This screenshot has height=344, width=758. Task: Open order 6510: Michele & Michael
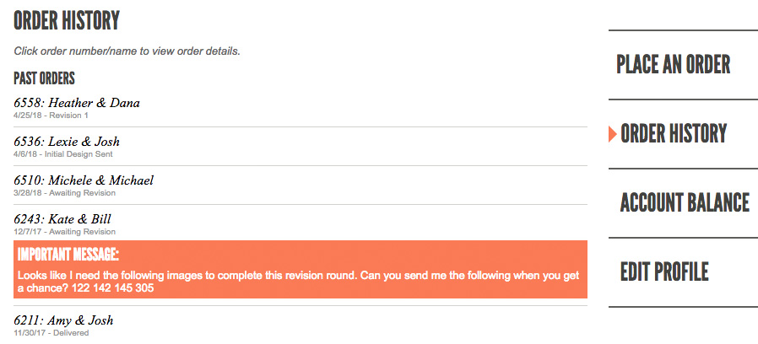click(84, 180)
